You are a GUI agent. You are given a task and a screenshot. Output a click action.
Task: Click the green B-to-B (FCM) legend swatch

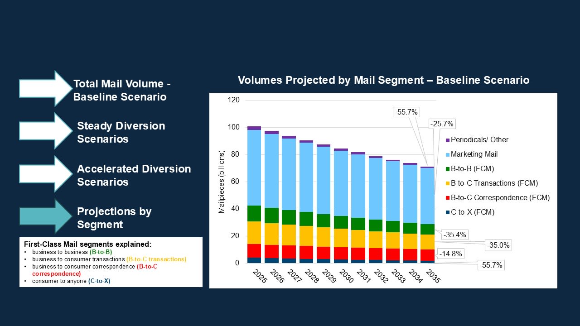coord(447,169)
